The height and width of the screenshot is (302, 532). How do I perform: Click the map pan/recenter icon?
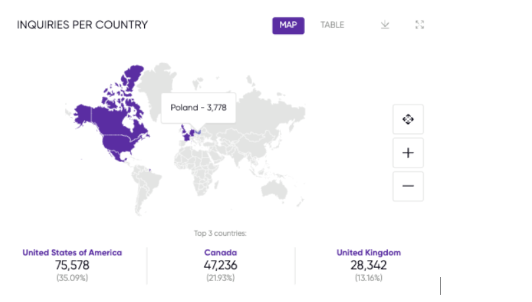click(x=408, y=119)
